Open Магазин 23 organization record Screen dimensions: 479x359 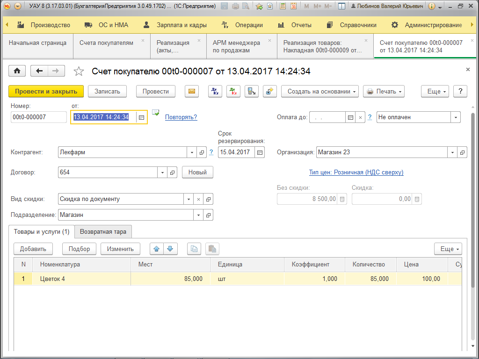pyautogui.click(x=462, y=152)
